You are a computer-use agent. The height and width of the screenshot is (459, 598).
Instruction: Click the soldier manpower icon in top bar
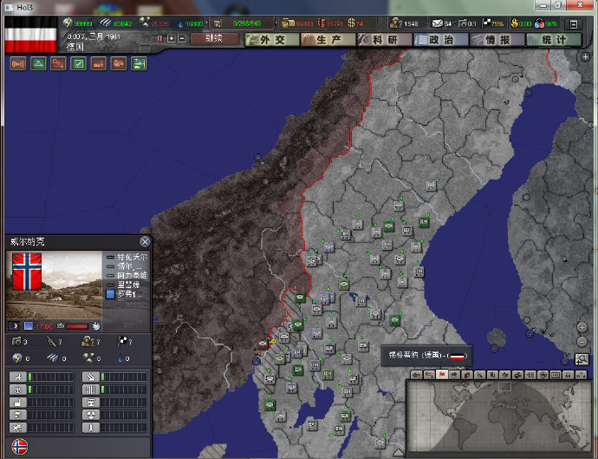point(396,23)
